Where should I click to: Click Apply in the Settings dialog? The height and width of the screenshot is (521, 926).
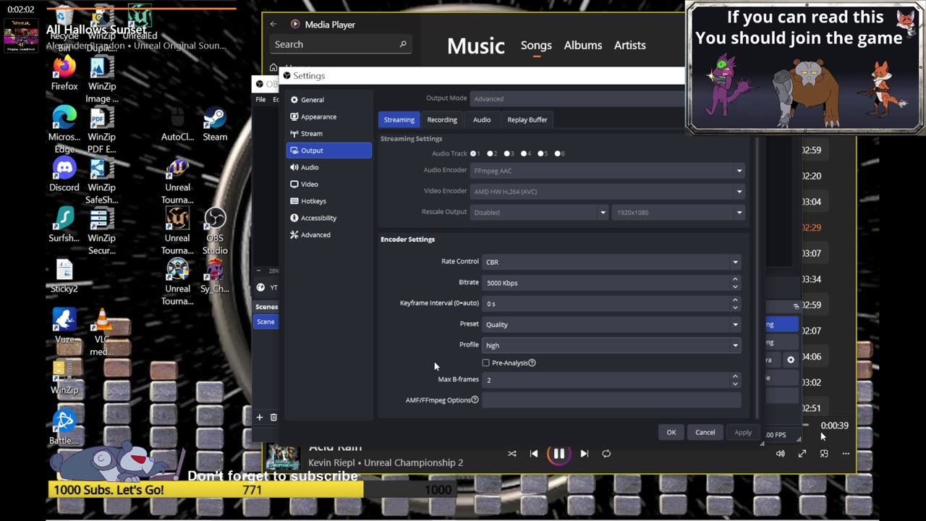[x=743, y=432]
